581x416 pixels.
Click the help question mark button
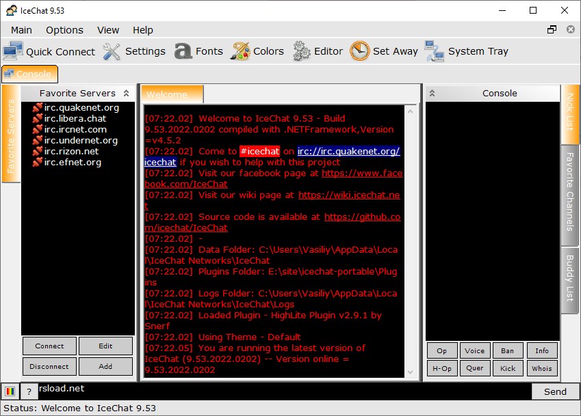[29, 391]
